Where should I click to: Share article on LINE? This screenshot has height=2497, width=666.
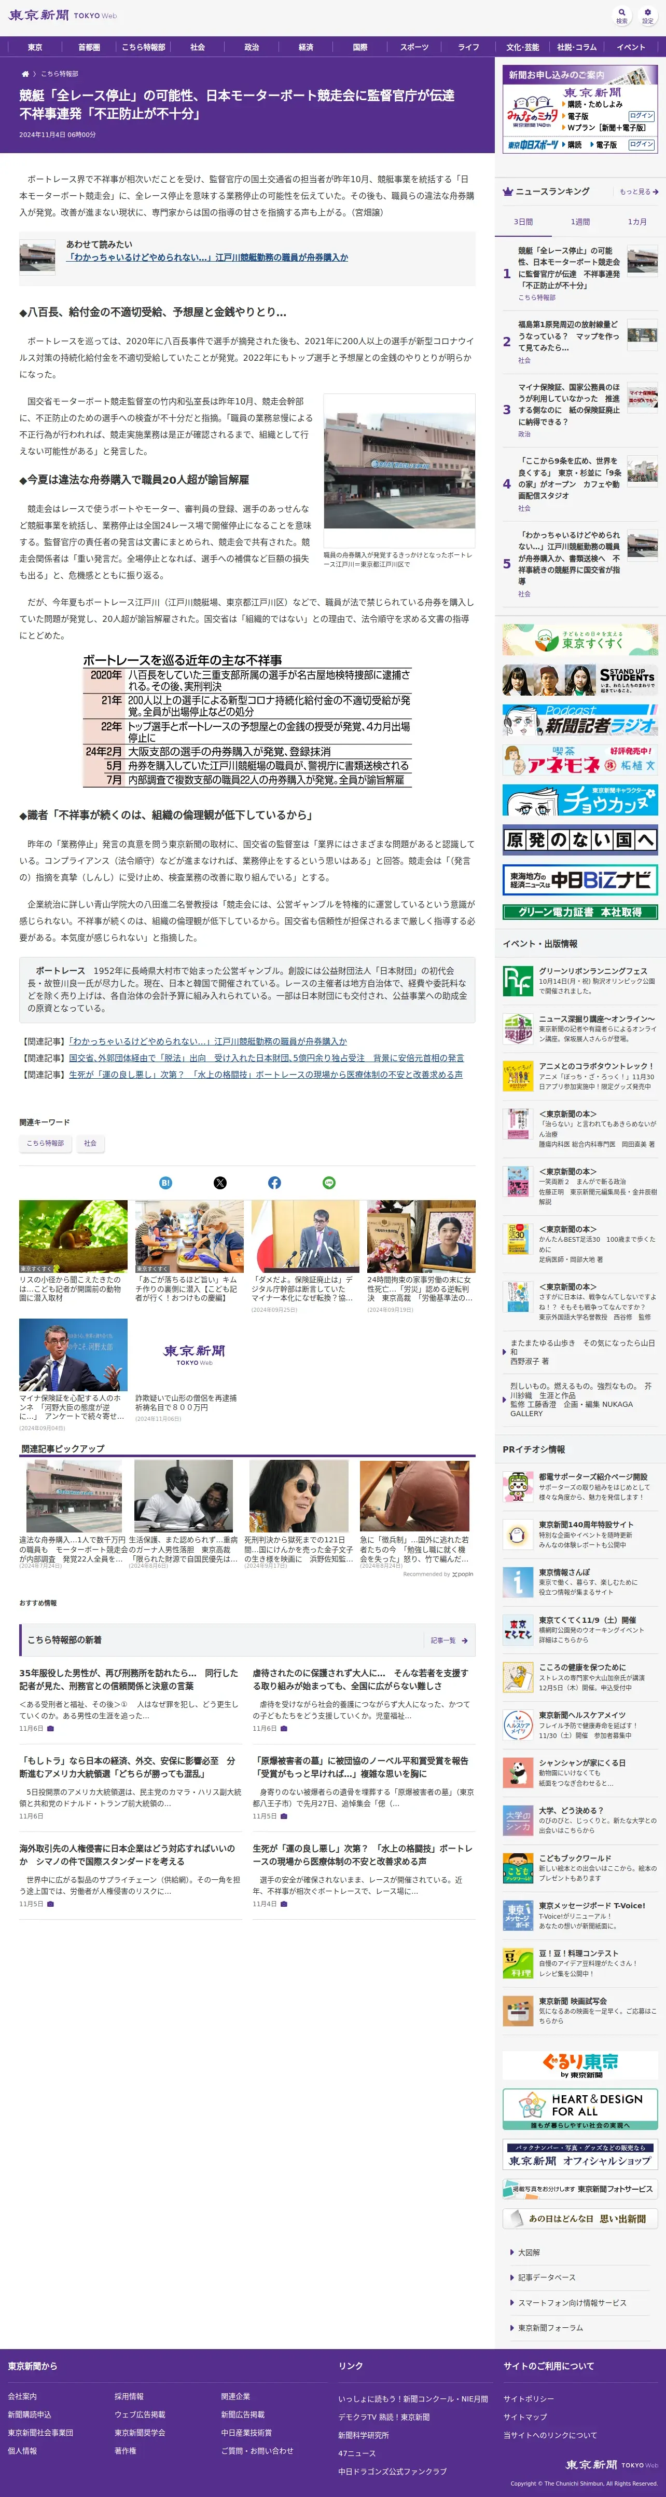(x=328, y=1183)
